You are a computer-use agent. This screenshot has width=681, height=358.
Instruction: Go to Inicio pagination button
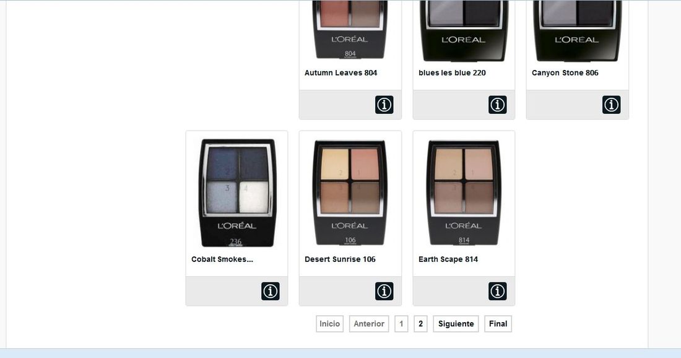(x=329, y=324)
